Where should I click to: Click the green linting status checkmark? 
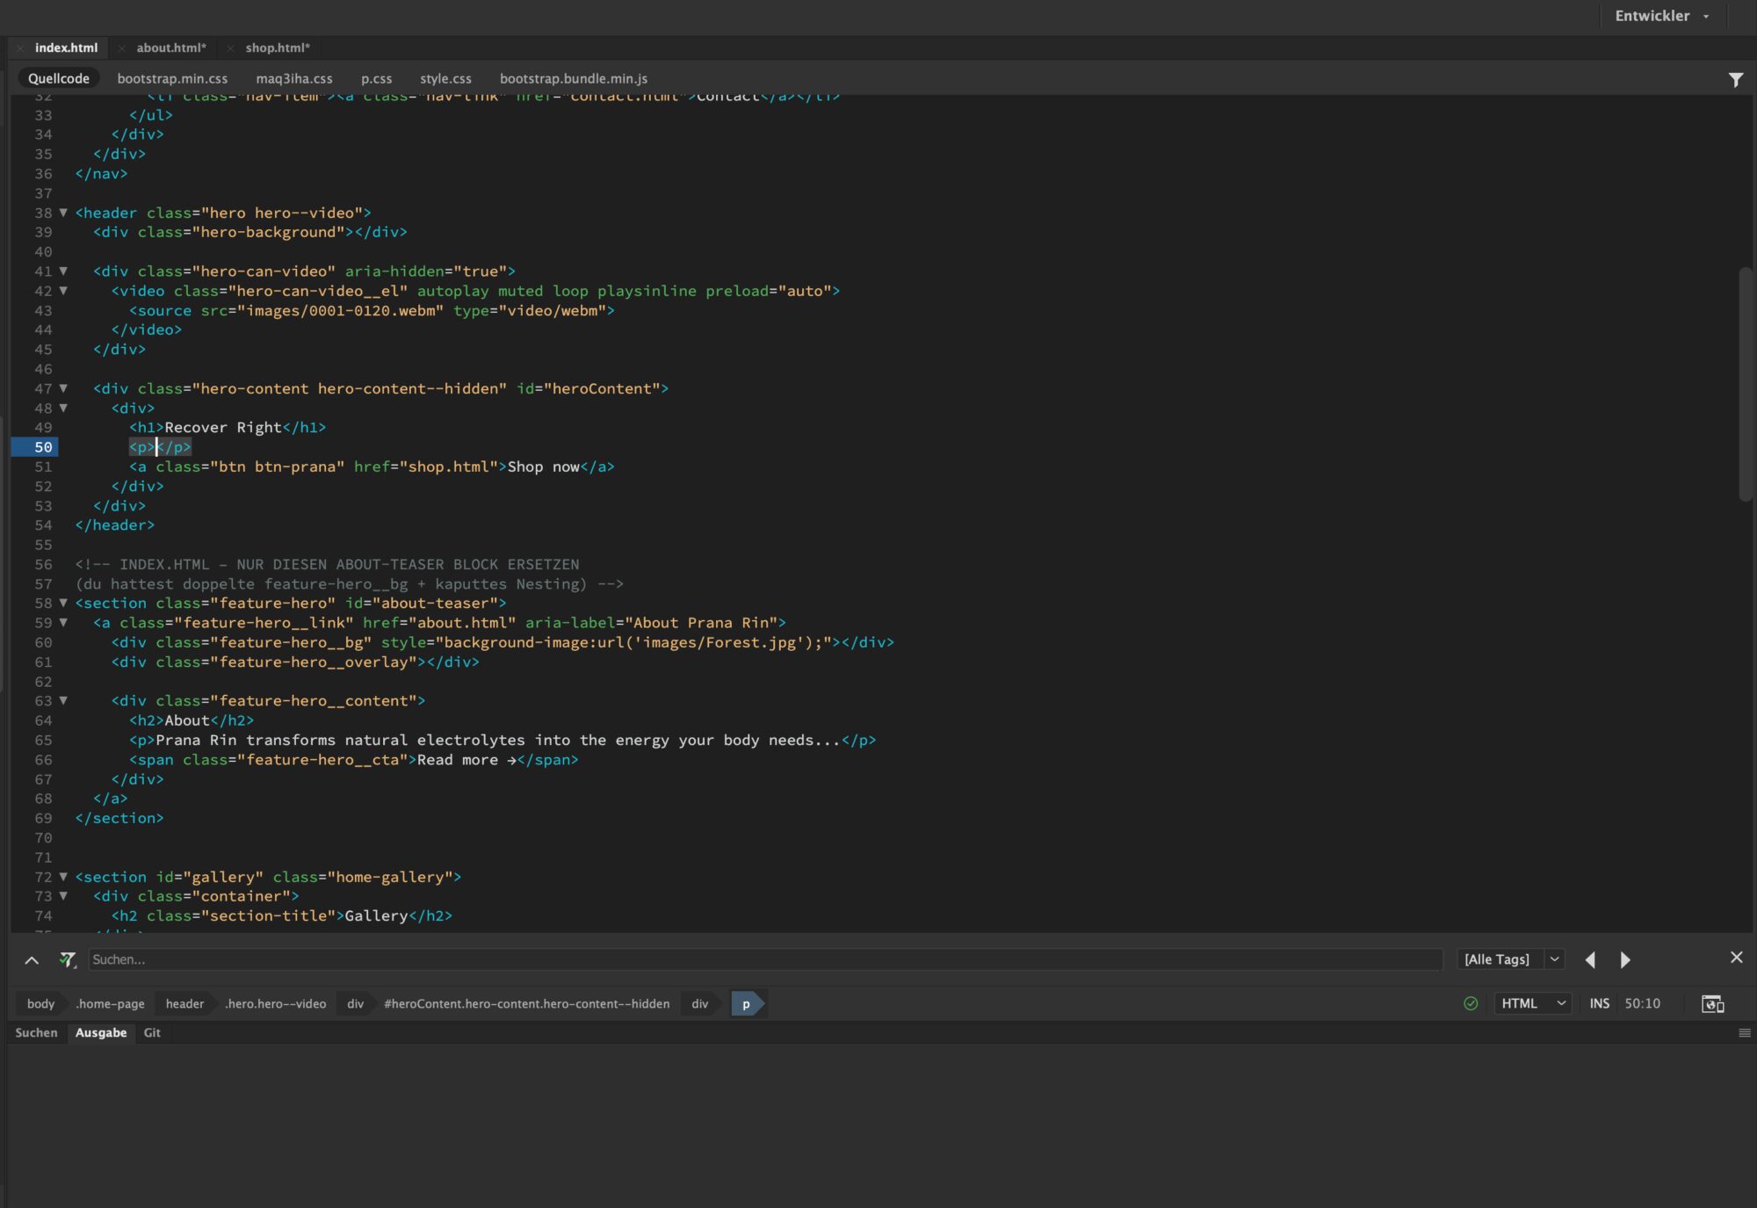pyautogui.click(x=1471, y=1003)
